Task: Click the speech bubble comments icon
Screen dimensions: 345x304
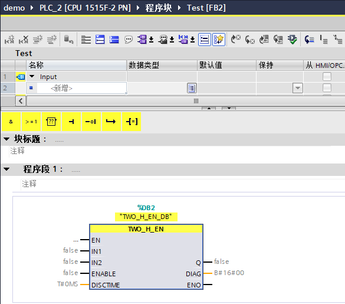Action: (129, 40)
